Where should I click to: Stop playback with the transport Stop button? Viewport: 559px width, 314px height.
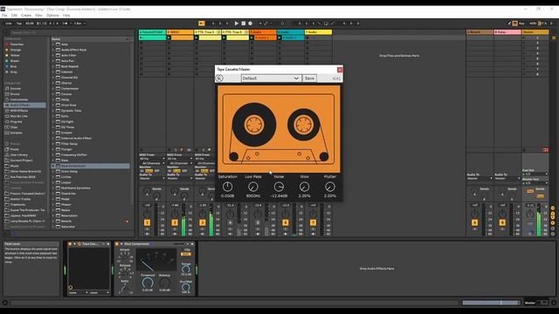pyautogui.click(x=244, y=24)
